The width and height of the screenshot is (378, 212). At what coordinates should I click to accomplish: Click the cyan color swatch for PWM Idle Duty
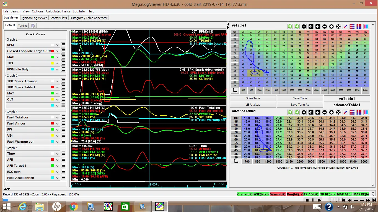(53, 69)
